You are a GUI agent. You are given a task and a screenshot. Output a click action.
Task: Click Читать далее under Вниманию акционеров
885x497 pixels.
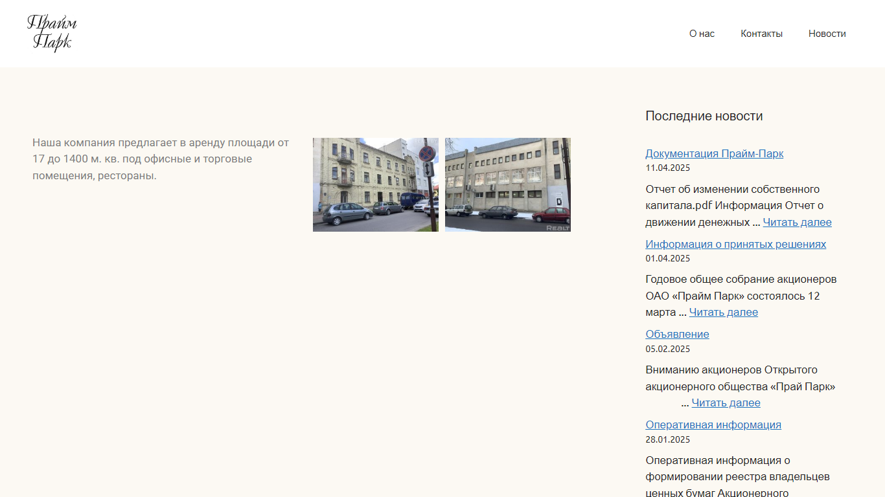(726, 403)
